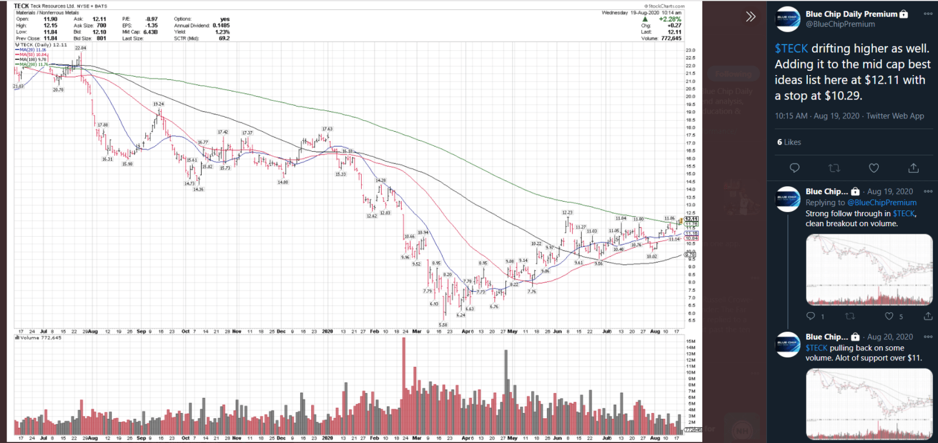Click the lock icon beside Blue Chip Daily Premium

(904, 14)
